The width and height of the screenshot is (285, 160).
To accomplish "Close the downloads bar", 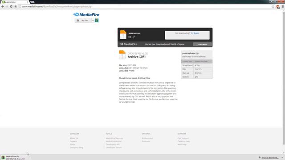I will pos(282,157).
